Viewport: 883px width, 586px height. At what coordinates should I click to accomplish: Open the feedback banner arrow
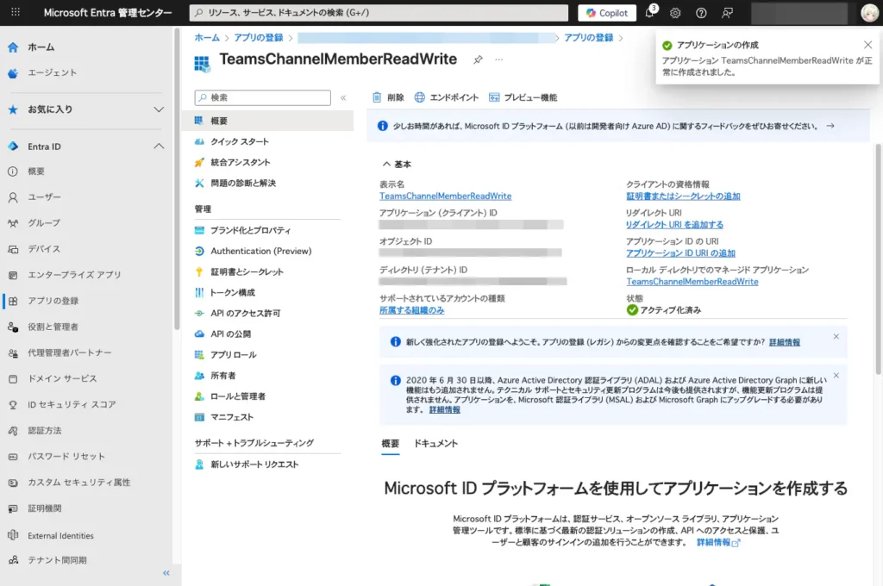[830, 126]
